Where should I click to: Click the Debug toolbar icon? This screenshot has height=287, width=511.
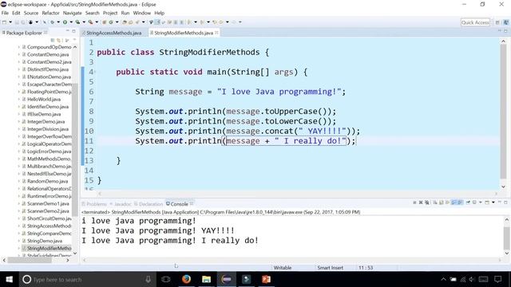tap(52, 22)
